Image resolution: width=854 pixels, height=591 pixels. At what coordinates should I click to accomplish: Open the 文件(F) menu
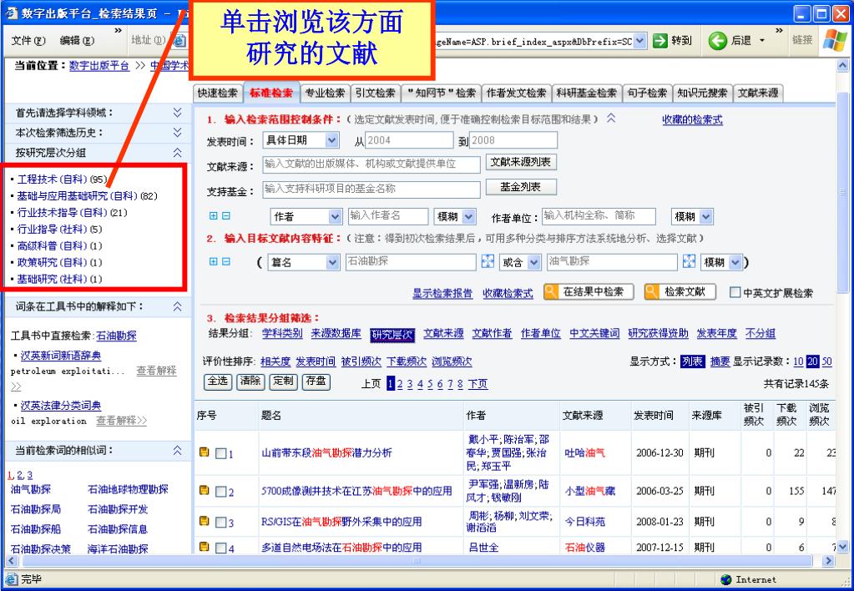pyautogui.click(x=28, y=40)
